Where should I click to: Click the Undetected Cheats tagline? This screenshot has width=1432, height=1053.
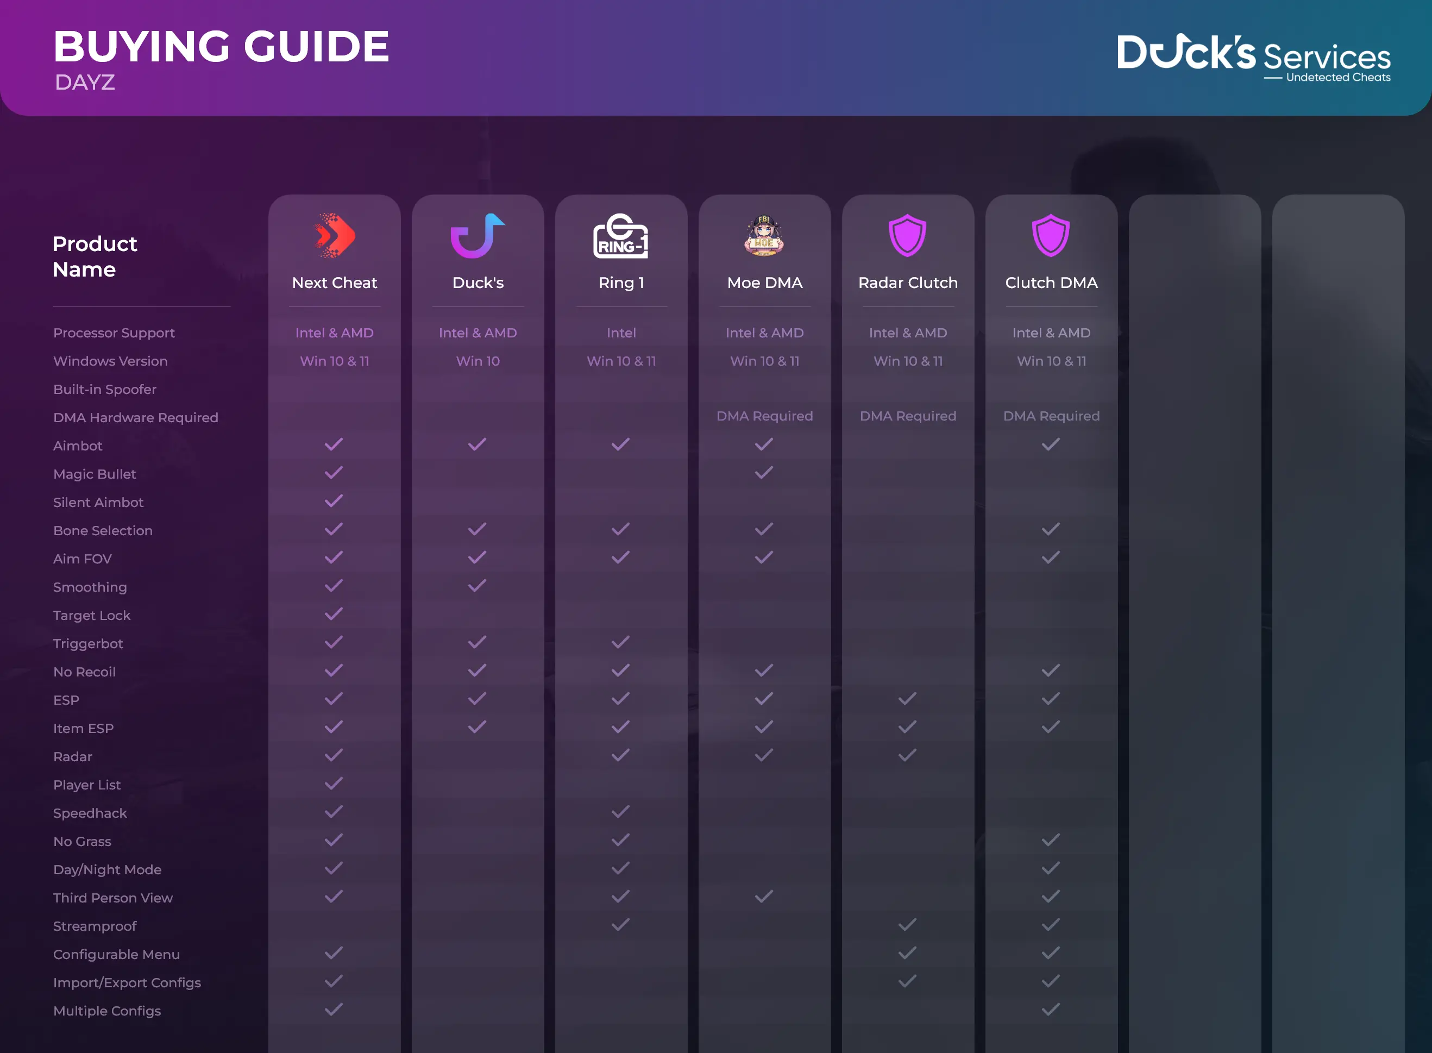pos(1339,77)
